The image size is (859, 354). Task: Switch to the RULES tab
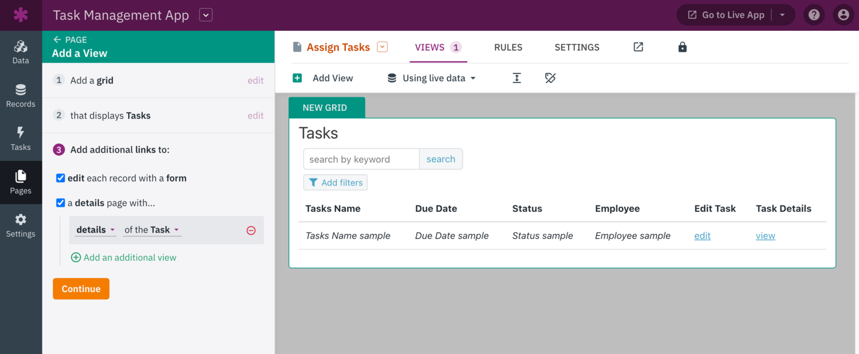tap(508, 47)
